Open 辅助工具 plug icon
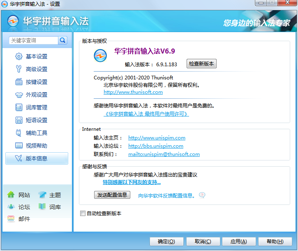 pos(19,133)
